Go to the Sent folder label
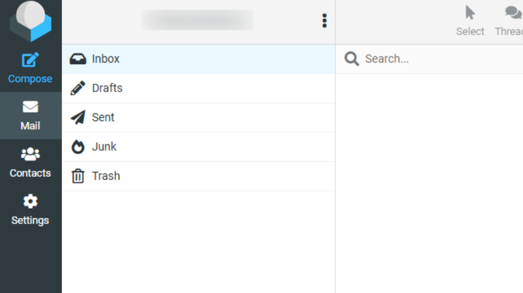 (103, 117)
